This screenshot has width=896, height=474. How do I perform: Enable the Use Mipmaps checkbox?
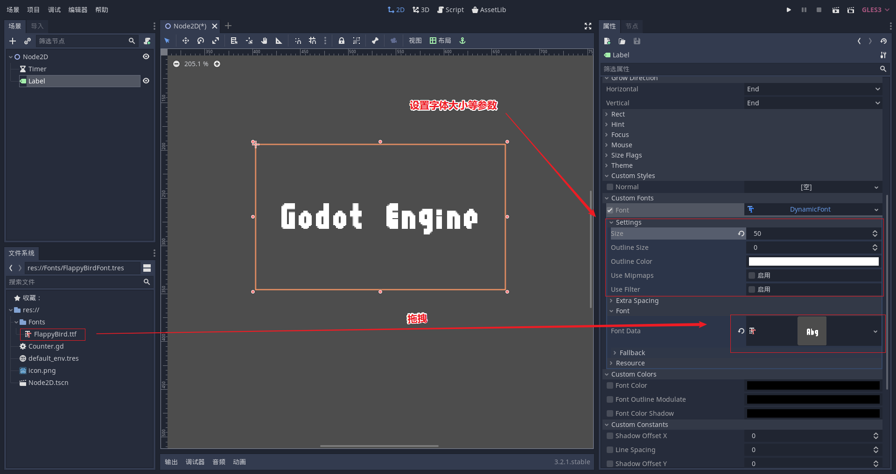(751, 275)
